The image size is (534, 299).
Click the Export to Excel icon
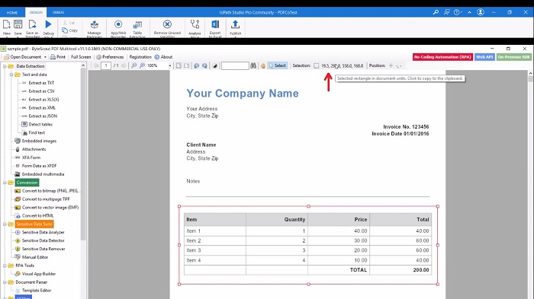point(215,24)
